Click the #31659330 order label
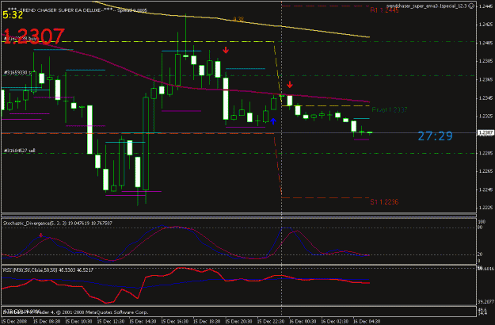 click(x=17, y=73)
